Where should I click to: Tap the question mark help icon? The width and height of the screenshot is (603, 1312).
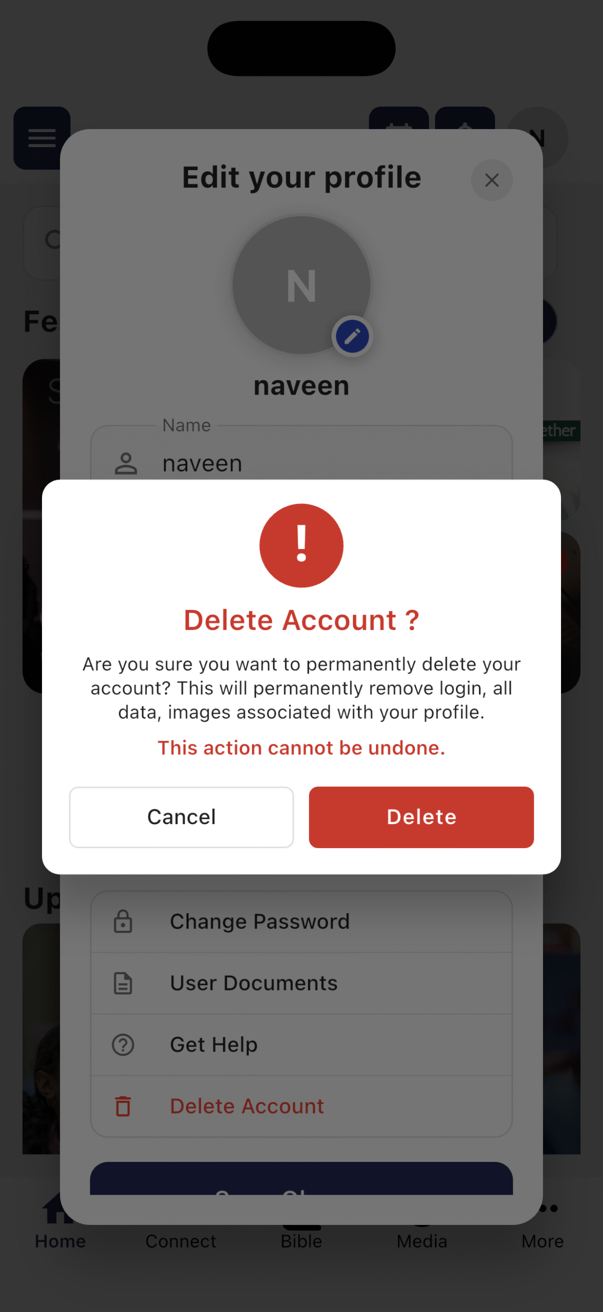pos(123,1044)
